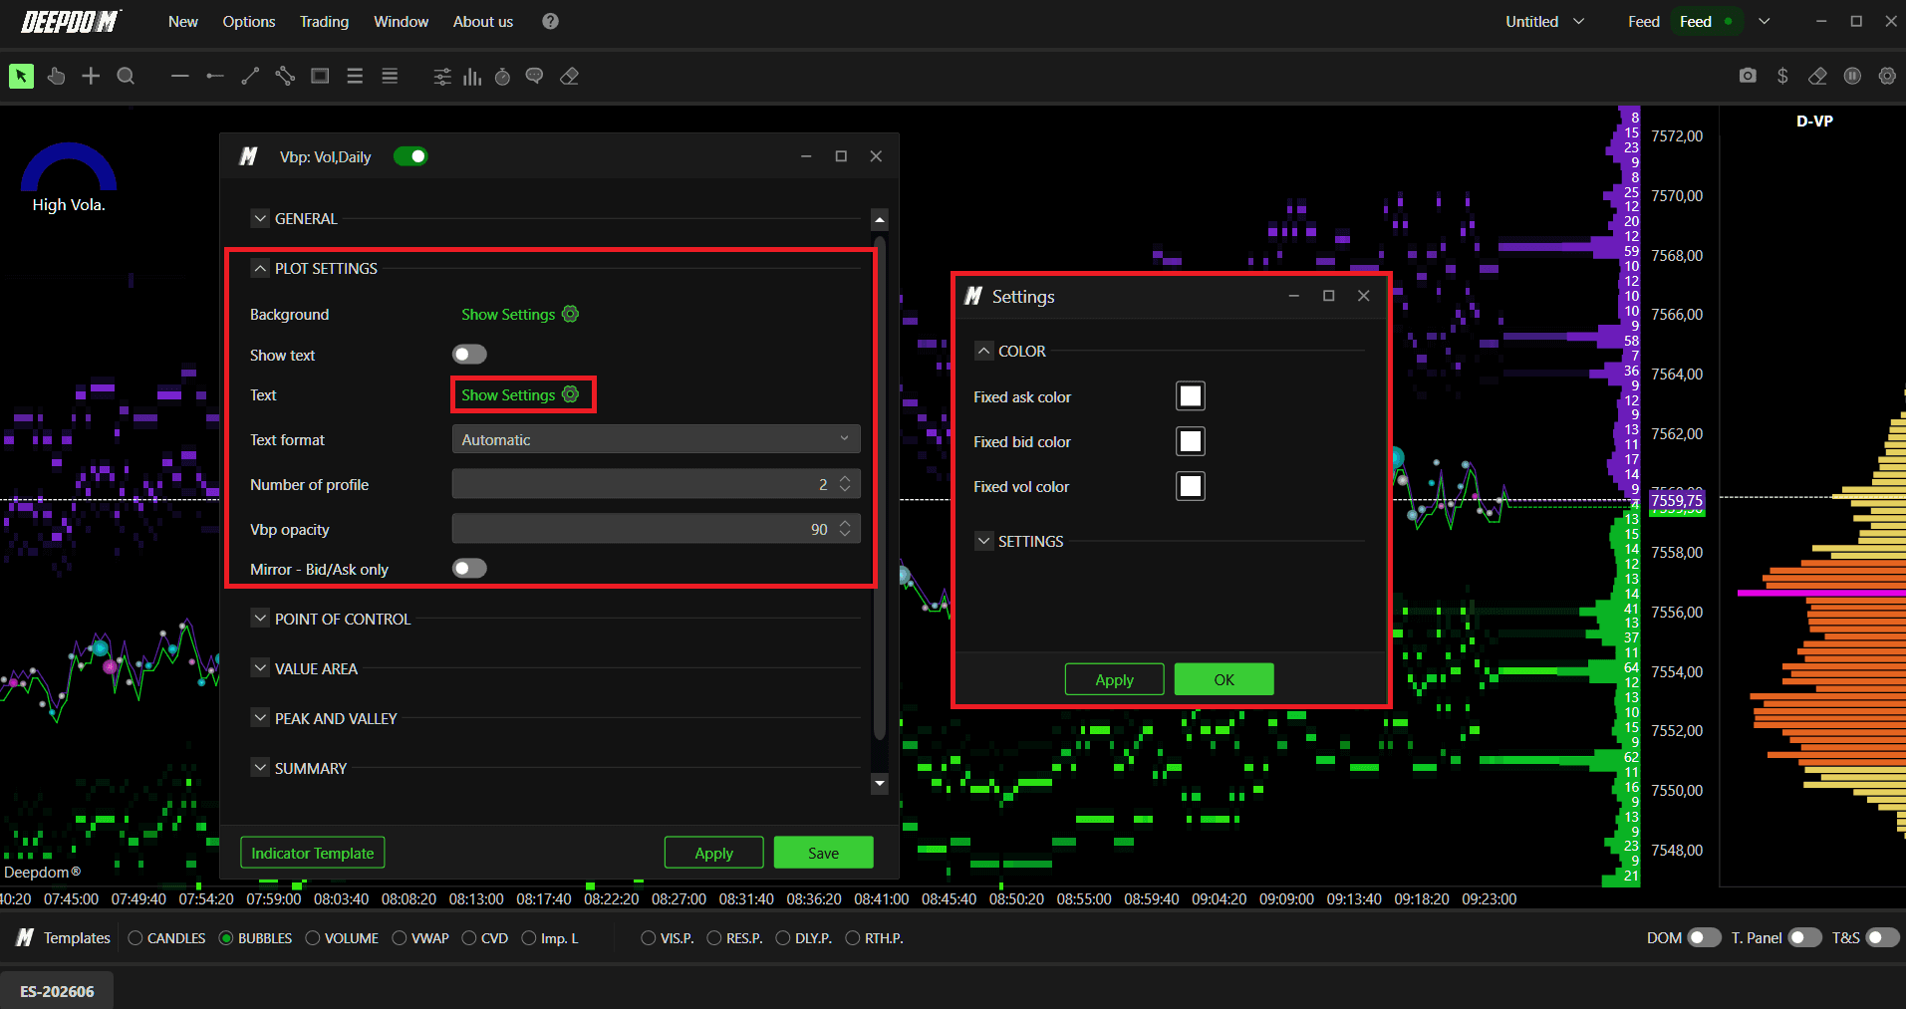Pick the Fixed vol color swatch

tap(1191, 486)
